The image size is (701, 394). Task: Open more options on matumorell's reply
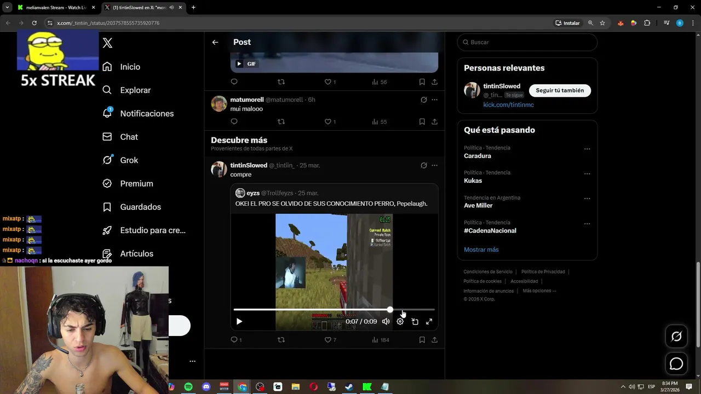[x=434, y=100]
